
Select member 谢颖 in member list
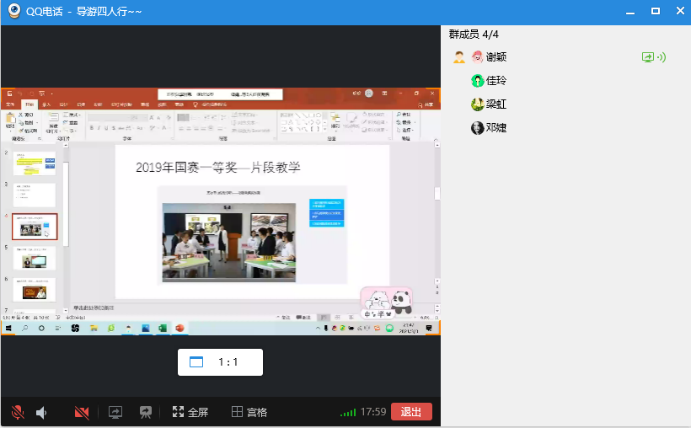tap(495, 57)
